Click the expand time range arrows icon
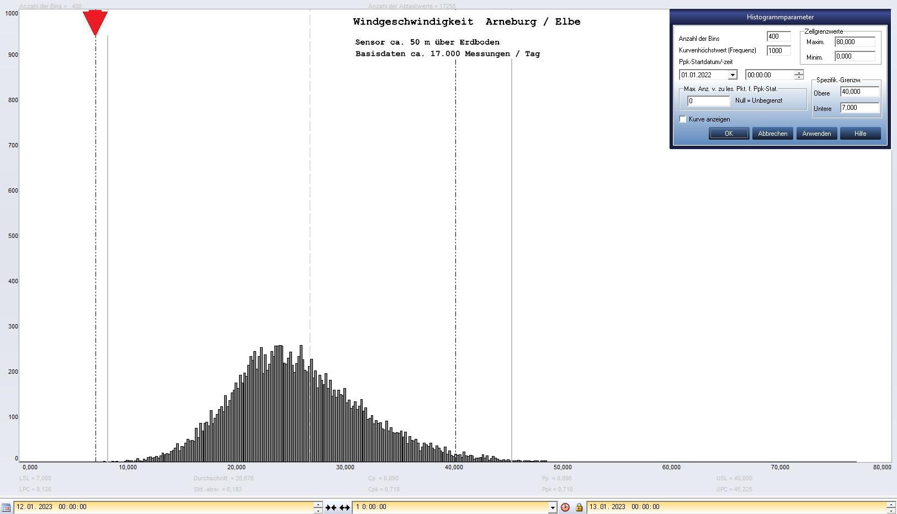This screenshot has height=514, width=897. coord(344,507)
